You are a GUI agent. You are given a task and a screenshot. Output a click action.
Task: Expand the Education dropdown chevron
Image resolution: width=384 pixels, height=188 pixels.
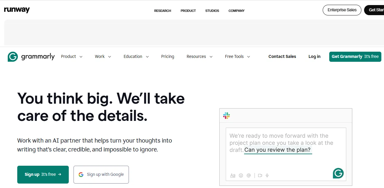pos(147,57)
